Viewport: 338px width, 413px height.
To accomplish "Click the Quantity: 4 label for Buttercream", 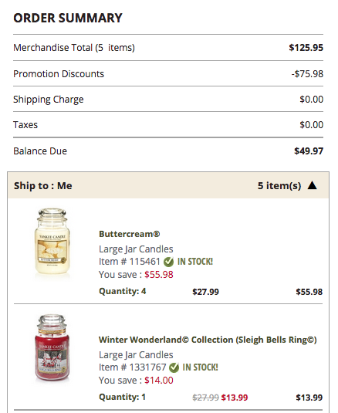I will click(x=123, y=291).
